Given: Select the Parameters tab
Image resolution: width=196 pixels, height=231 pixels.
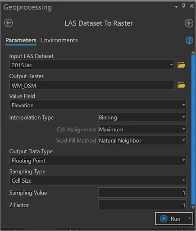Looking at the screenshot, I should pyautogui.click(x=21, y=40).
